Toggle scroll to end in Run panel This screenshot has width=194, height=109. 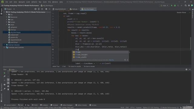click(x=8, y=83)
